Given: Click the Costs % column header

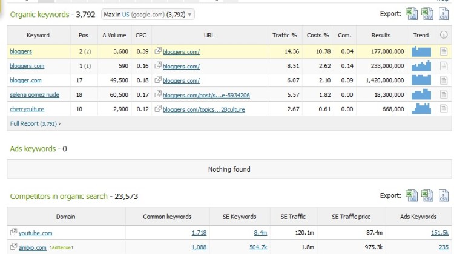Looking at the screenshot, I should point(318,35).
